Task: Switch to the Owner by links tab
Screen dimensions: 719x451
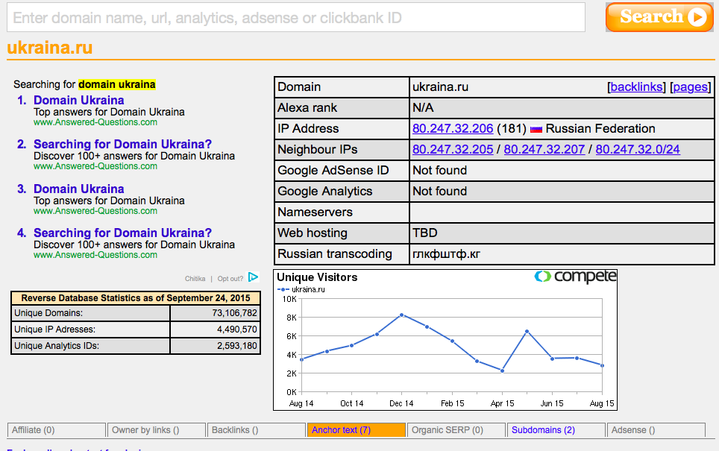Action: (x=157, y=430)
